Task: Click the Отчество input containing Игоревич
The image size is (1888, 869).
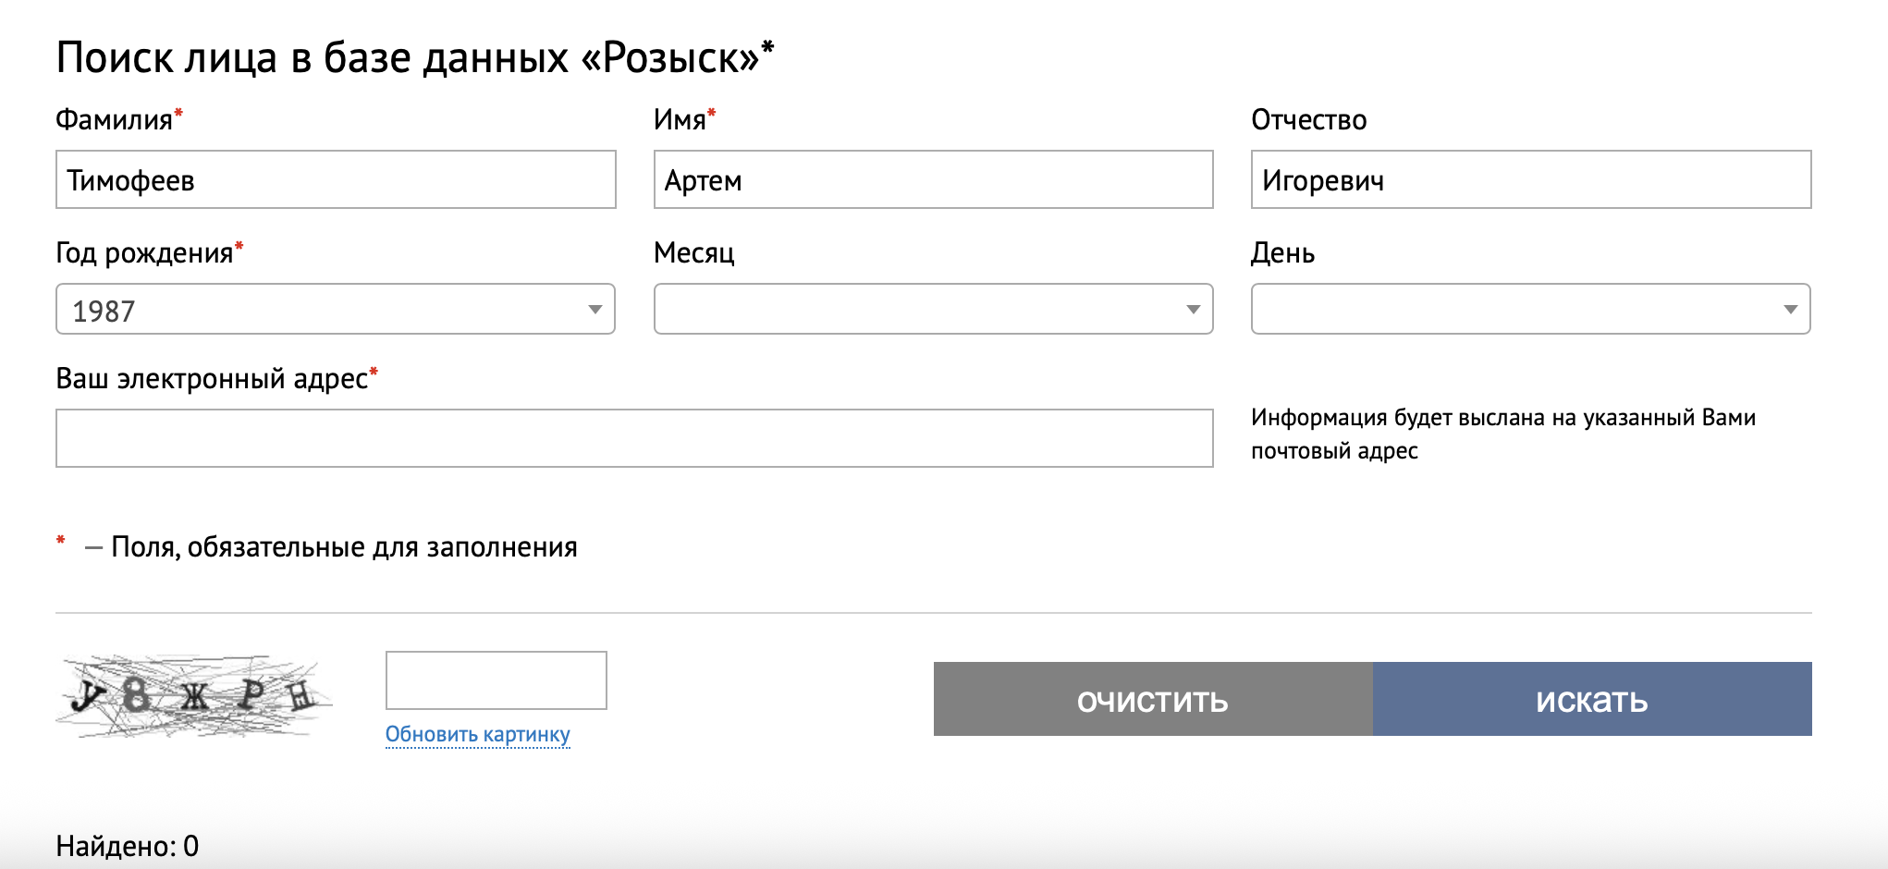Action: click(1531, 179)
